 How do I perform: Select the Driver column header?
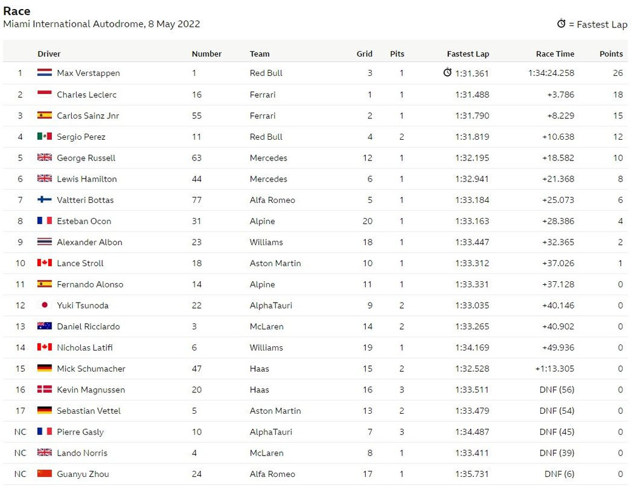[x=49, y=53]
